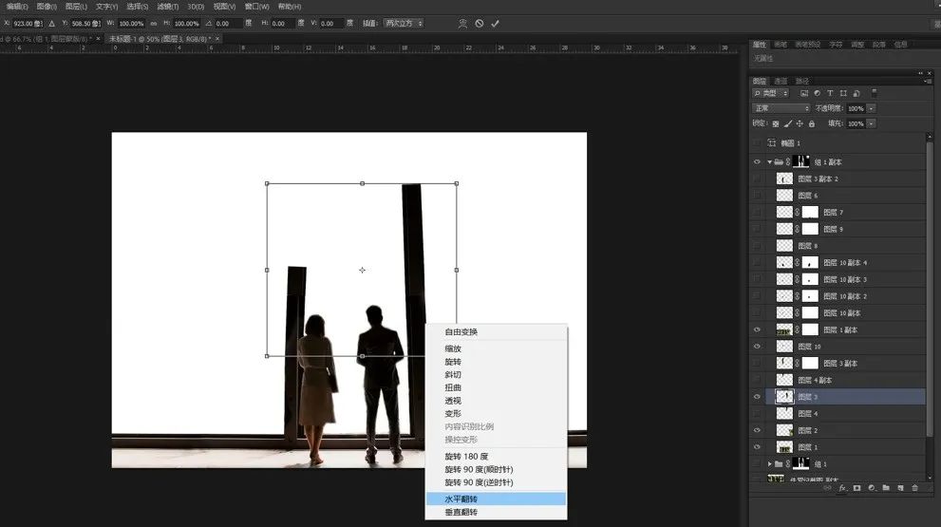Click the chain link icon on 图层 7
The width and height of the screenshot is (941, 527).
click(798, 212)
